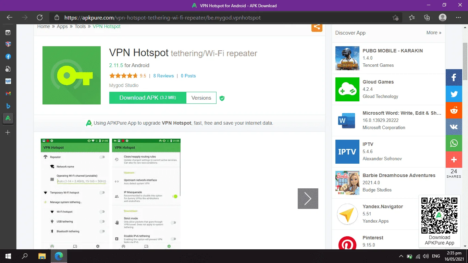Open the IPTV app icon
Viewport: 468px width, 263px height.
347,152
